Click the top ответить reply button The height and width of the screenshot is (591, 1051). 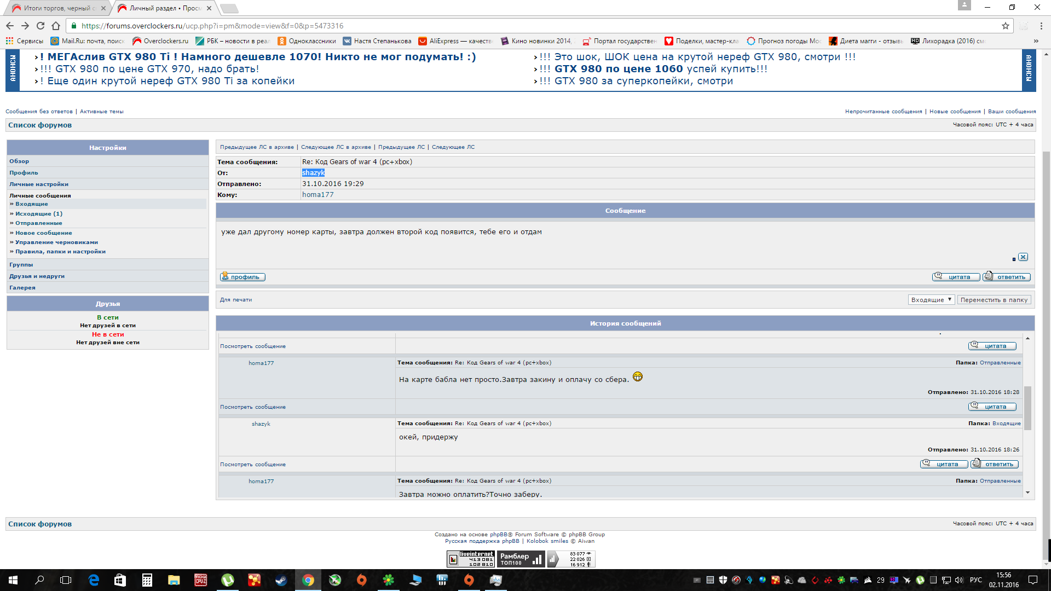pyautogui.click(x=1006, y=277)
